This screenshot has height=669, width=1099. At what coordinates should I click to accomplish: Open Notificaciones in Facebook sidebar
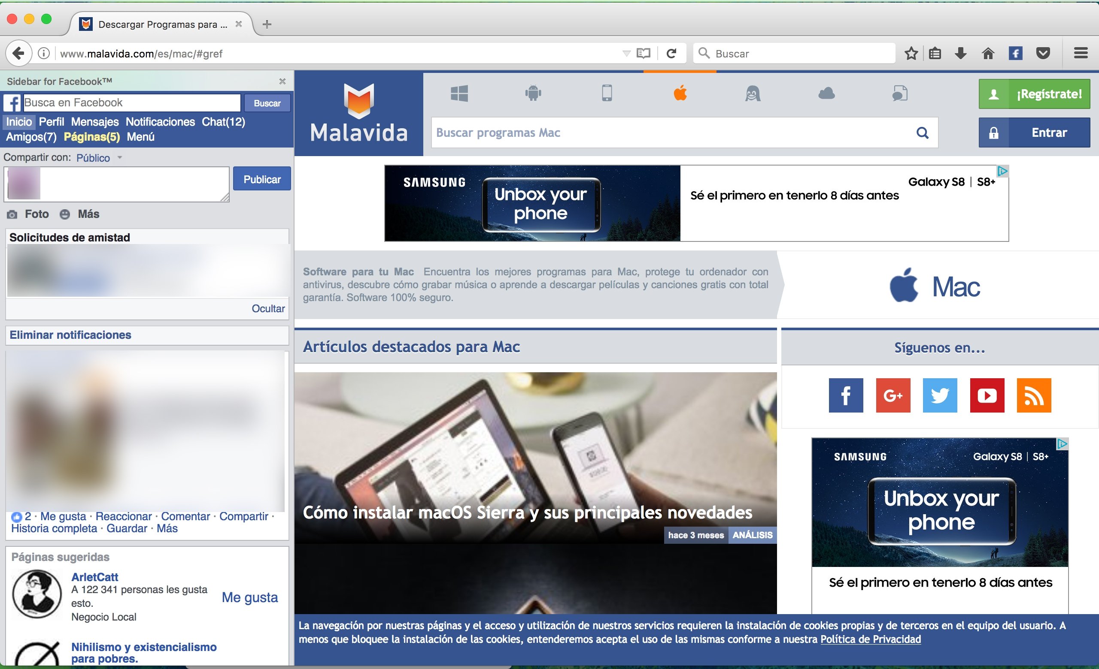(x=160, y=122)
